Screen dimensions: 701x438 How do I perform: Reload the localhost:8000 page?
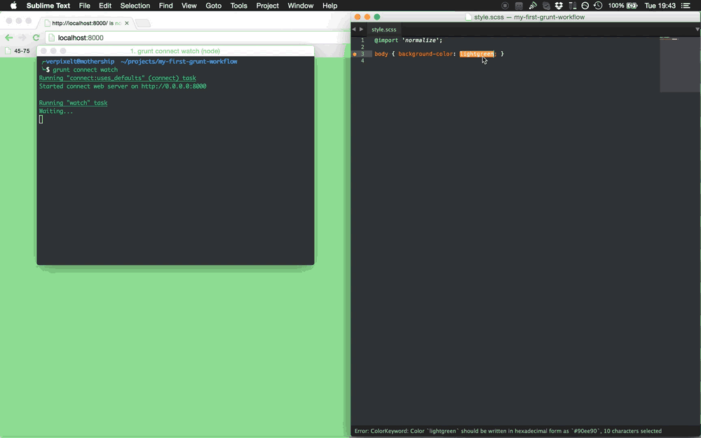[36, 38]
